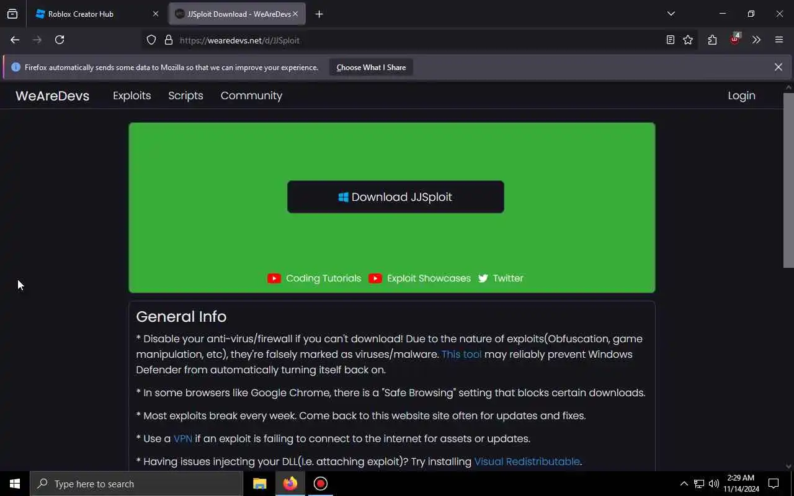
Task: Open the Twitter link
Action: (x=501, y=278)
